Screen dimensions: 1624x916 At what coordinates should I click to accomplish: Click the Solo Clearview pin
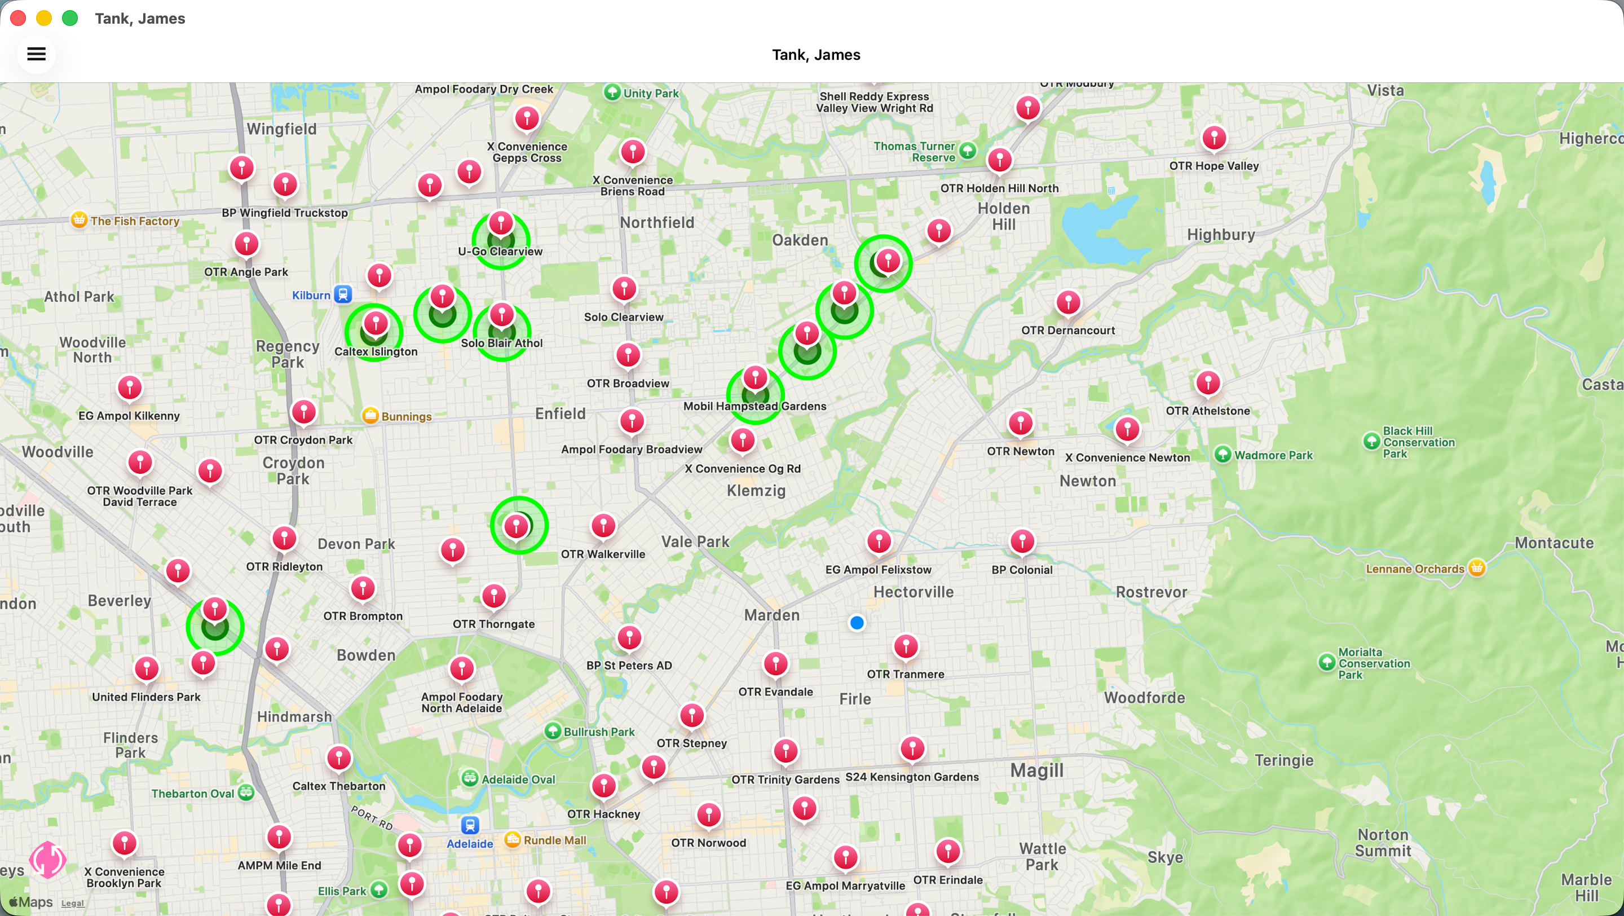tap(624, 289)
